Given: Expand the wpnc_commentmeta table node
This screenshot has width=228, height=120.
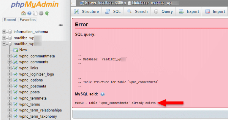Looking at the screenshot, I should 9,56.
